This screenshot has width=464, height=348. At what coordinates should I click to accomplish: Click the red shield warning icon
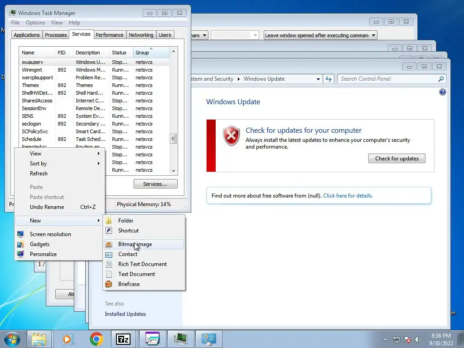[232, 135]
